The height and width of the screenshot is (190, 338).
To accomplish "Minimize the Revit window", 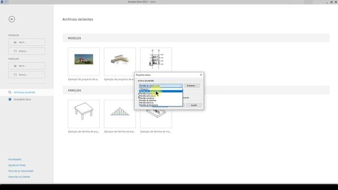I will (x=327, y=2).
